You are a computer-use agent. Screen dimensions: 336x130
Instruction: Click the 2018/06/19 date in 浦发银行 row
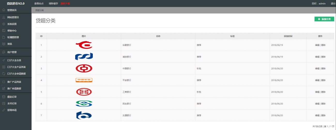point(277,57)
